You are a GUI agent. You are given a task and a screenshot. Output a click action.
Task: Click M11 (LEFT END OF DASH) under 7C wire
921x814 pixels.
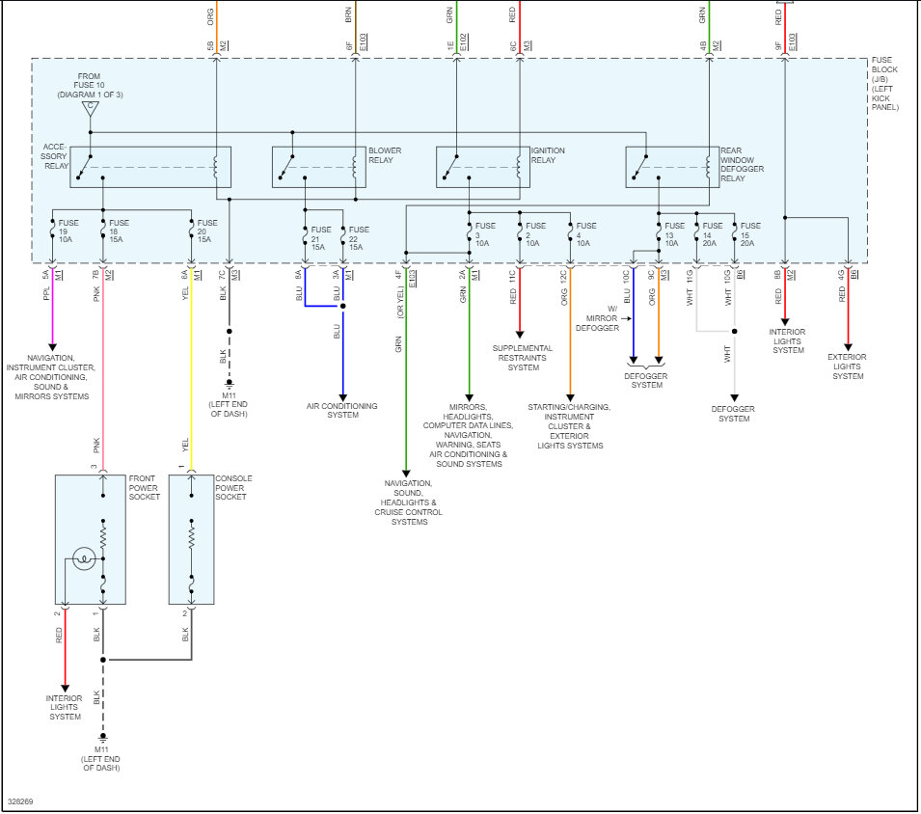[x=230, y=405]
